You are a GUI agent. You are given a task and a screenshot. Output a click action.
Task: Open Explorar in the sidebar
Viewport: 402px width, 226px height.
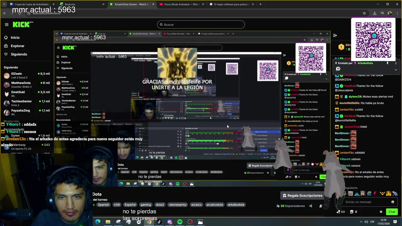click(18, 46)
